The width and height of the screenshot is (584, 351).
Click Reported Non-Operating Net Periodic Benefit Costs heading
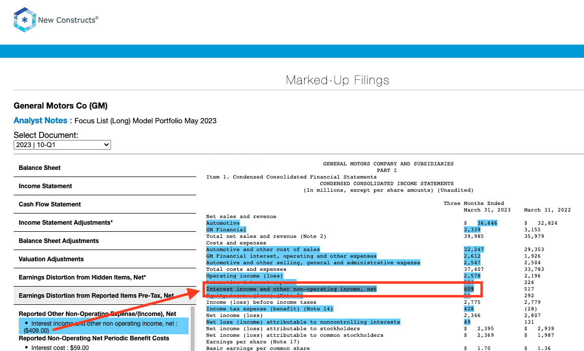click(94, 338)
